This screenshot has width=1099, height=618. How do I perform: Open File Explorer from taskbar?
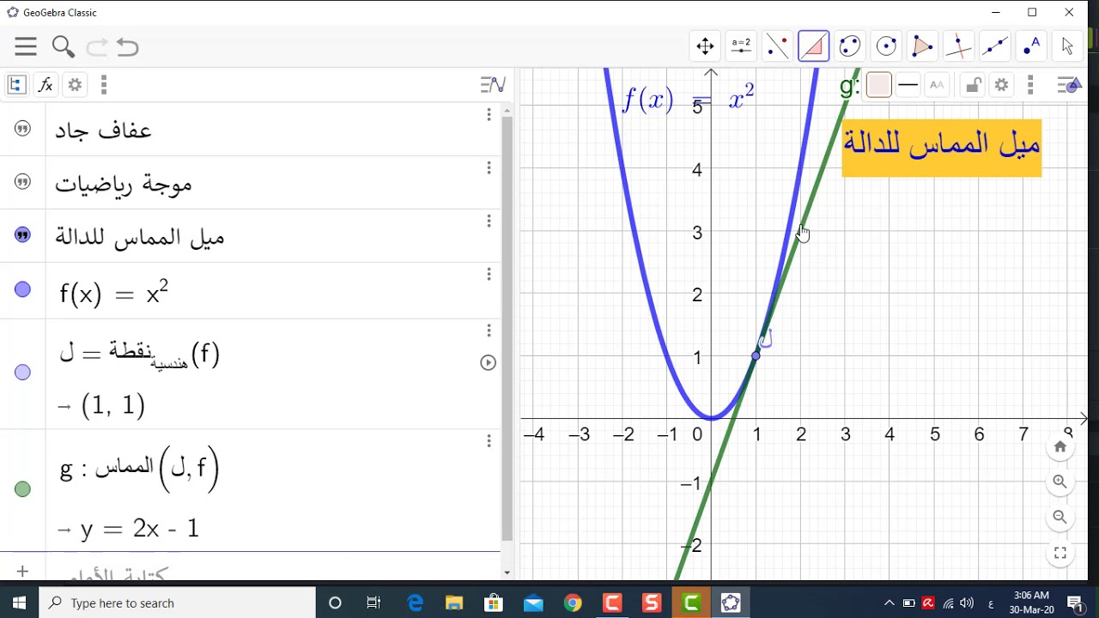point(454,603)
